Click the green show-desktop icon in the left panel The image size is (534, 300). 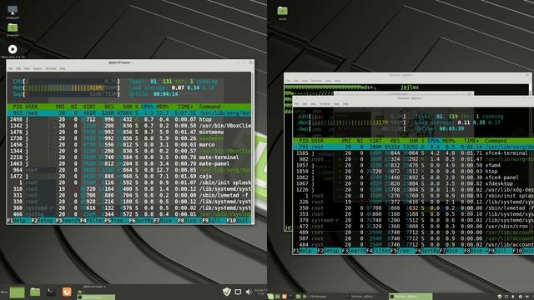[17, 292]
